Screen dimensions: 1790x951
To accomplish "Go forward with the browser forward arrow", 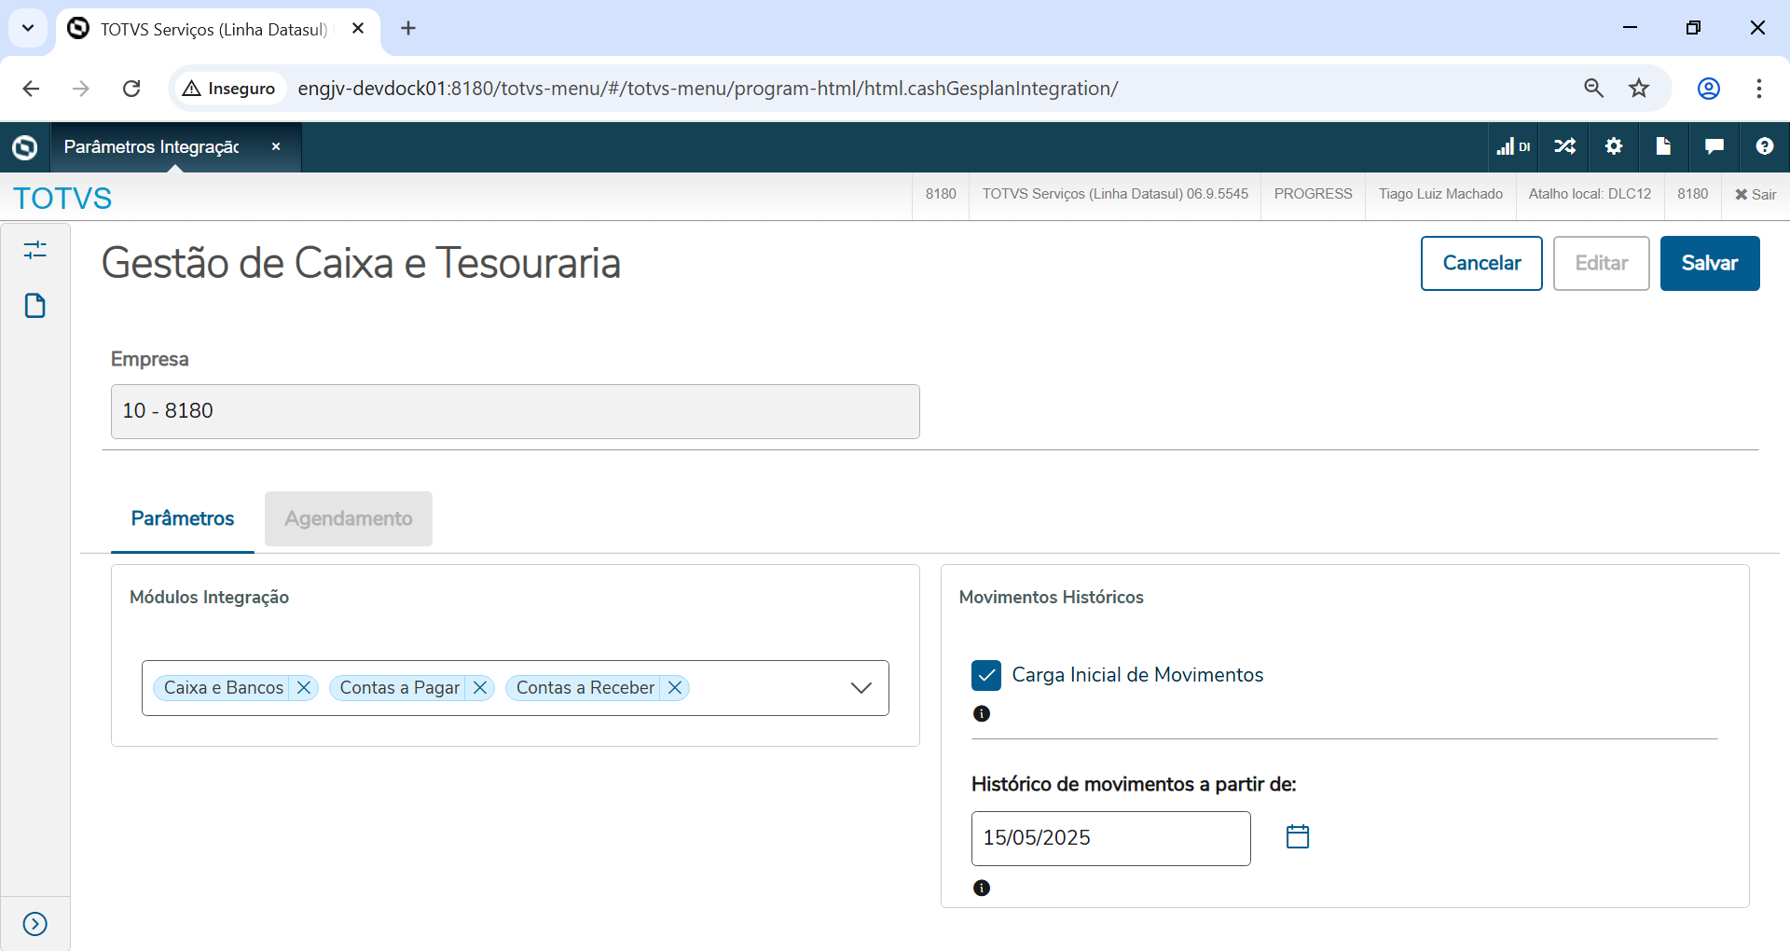I will click(81, 89).
